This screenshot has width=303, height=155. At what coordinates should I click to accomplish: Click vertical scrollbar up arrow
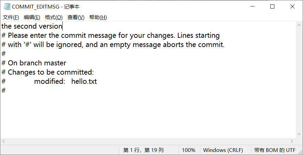point(299,25)
